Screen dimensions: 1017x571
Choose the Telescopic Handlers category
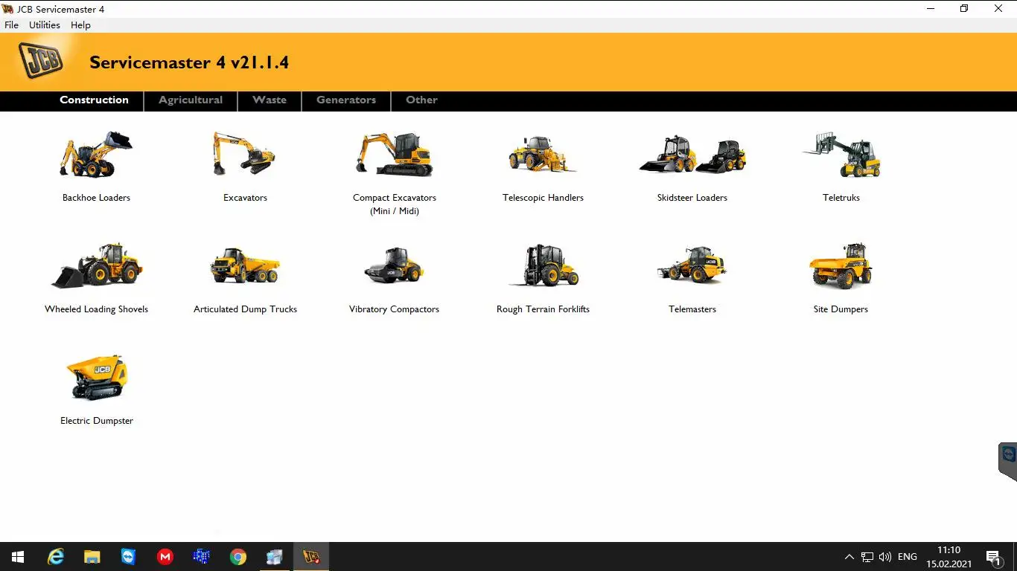click(x=543, y=154)
